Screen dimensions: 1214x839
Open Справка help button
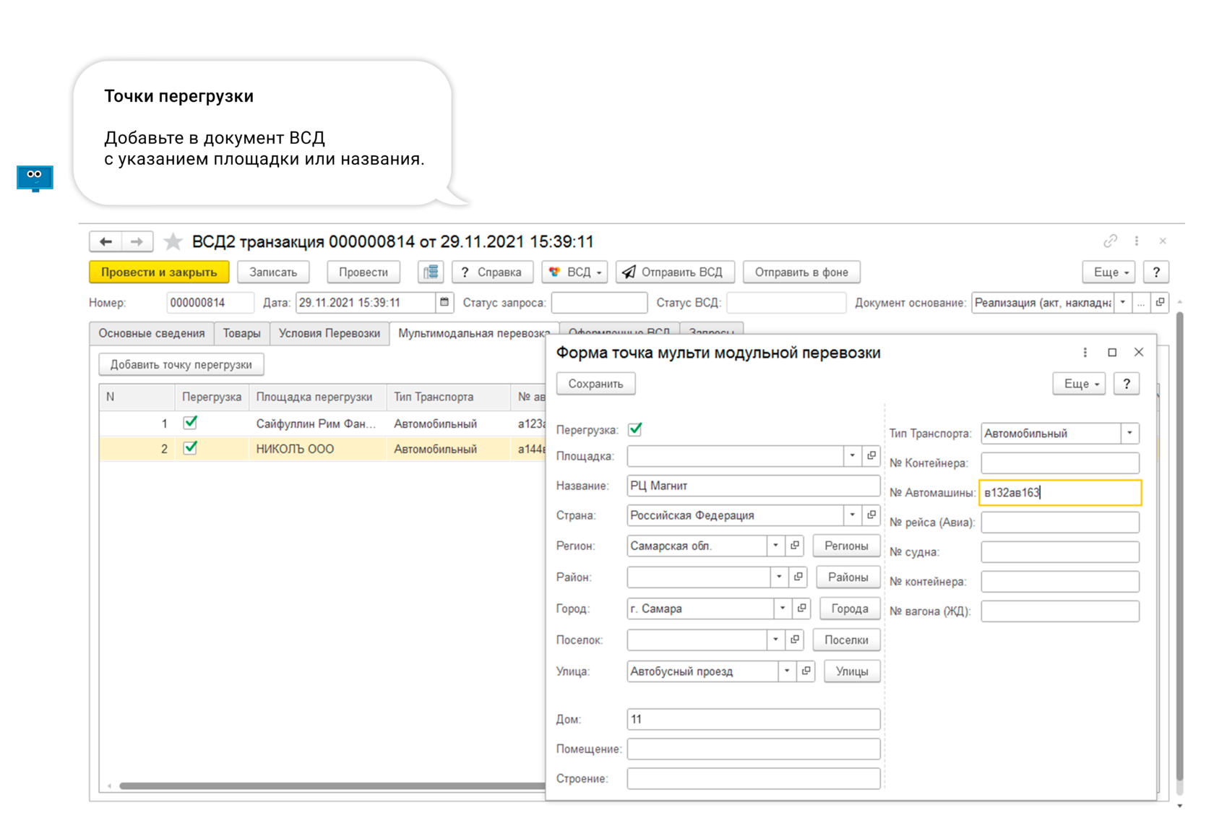(492, 272)
